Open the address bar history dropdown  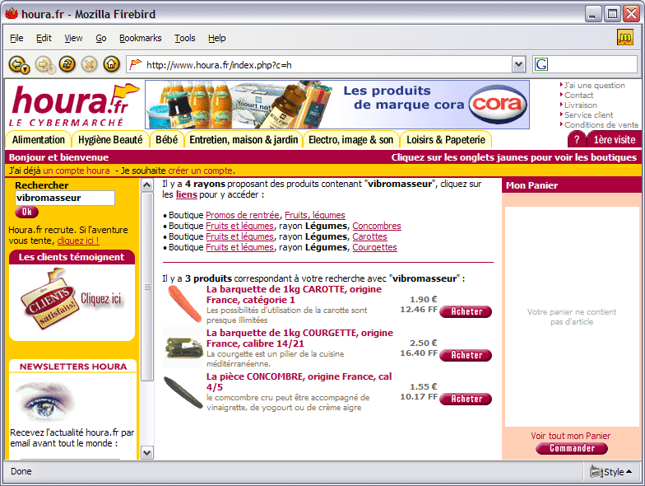pos(518,64)
